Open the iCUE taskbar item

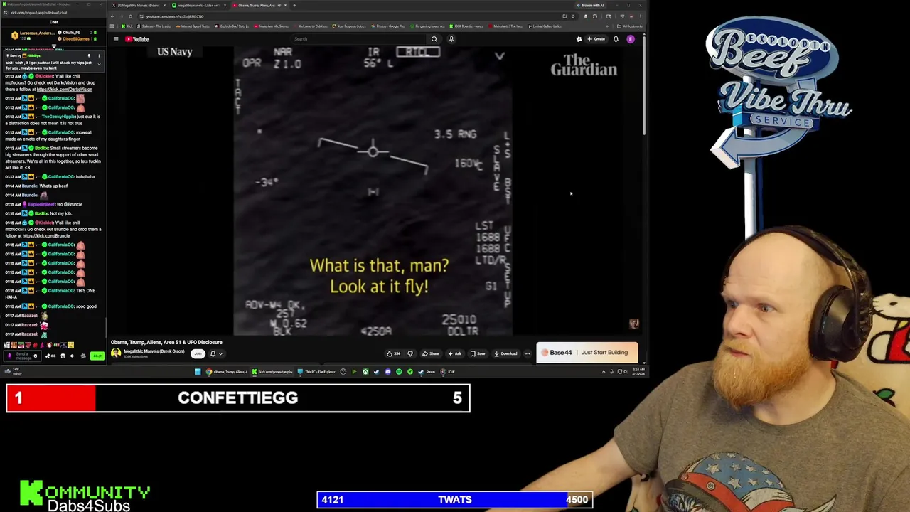pos(448,371)
